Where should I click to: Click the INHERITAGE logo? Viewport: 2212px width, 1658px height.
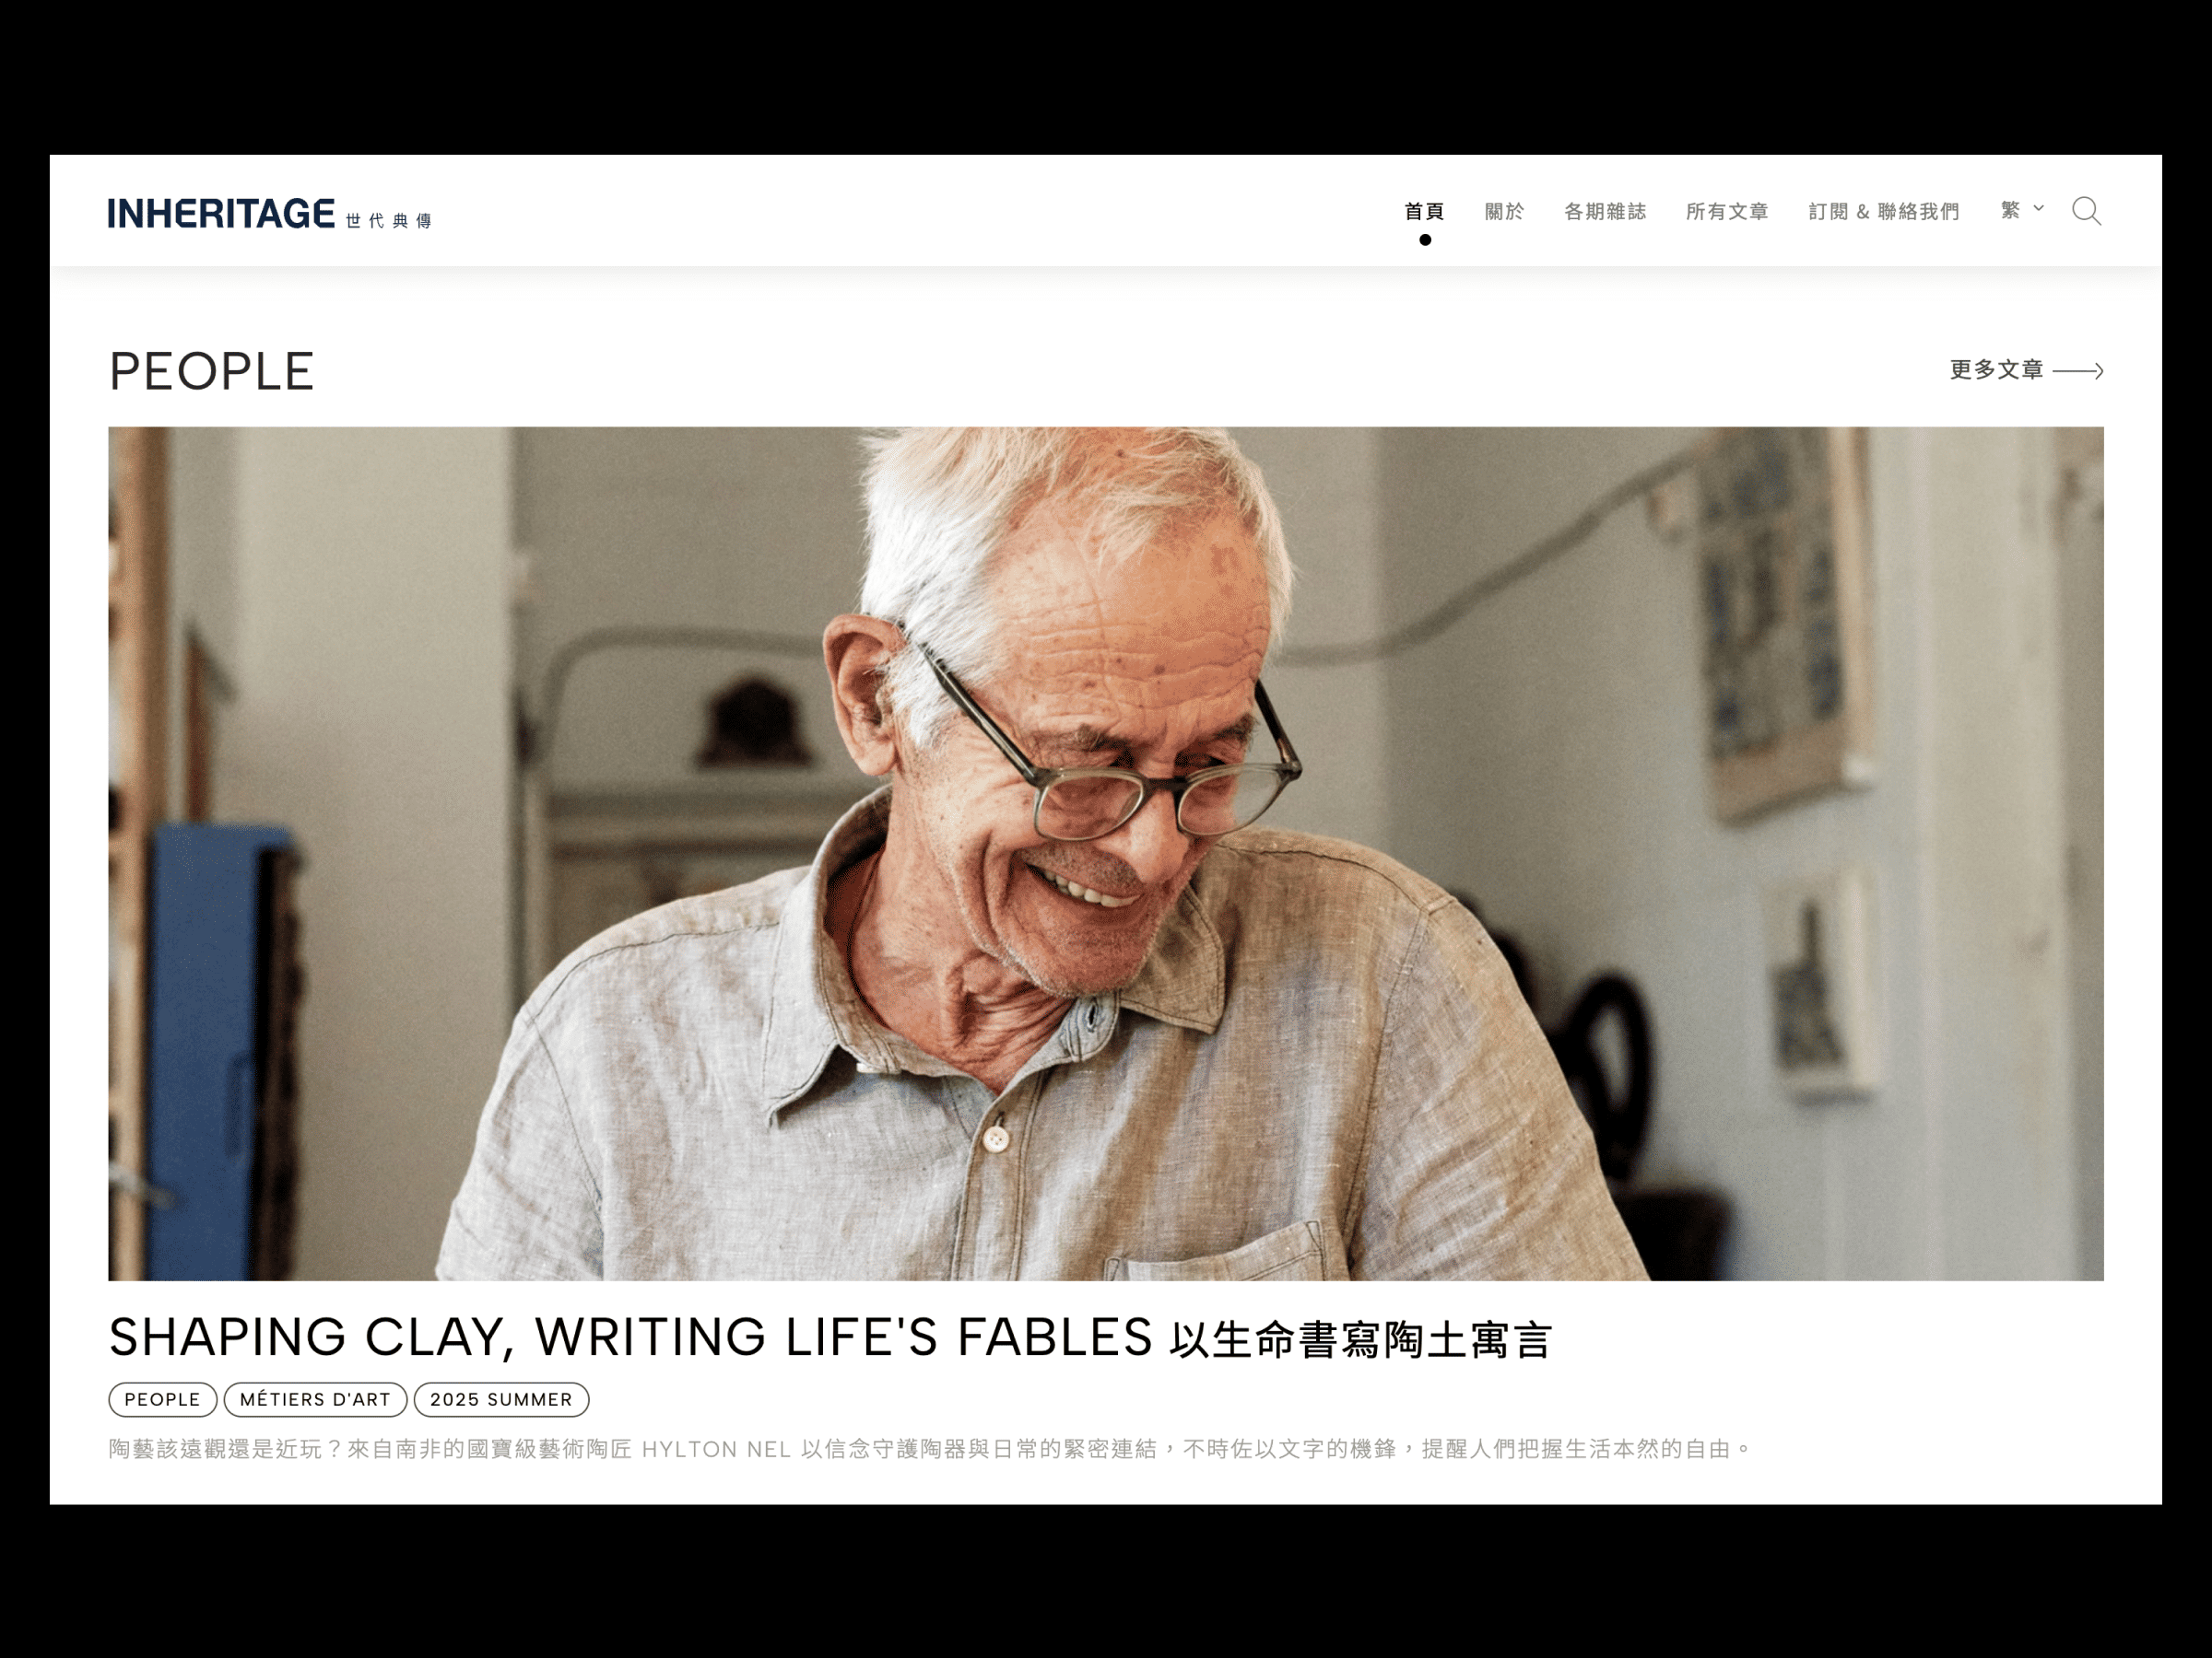coord(222,214)
